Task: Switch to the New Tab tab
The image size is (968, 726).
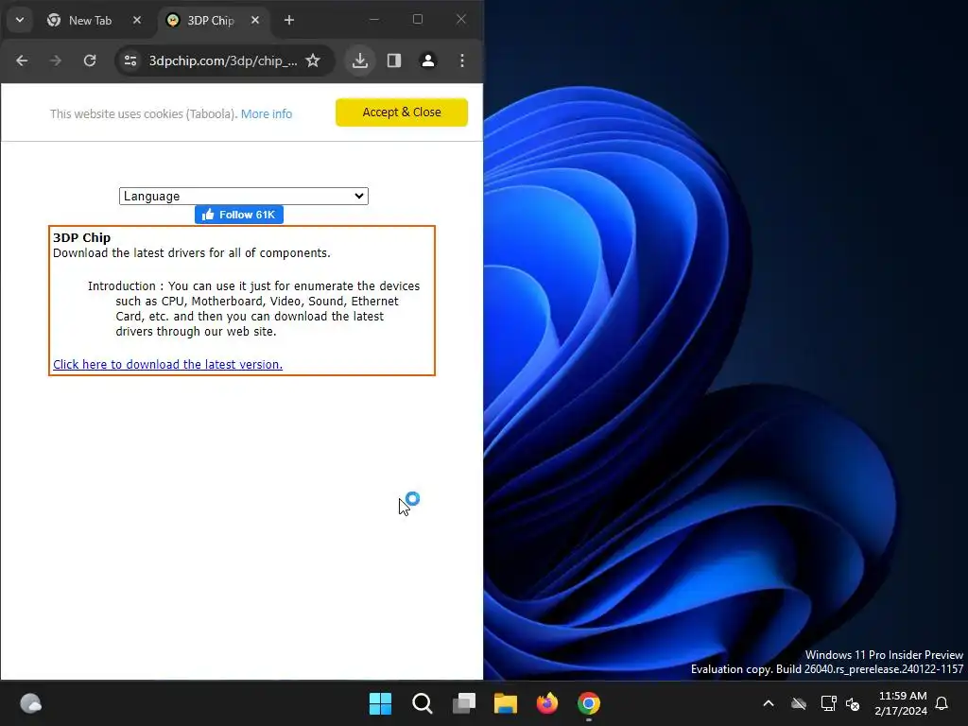Action: coord(90,21)
